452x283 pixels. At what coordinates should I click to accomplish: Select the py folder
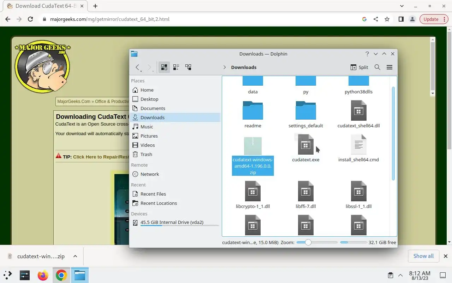(x=306, y=85)
